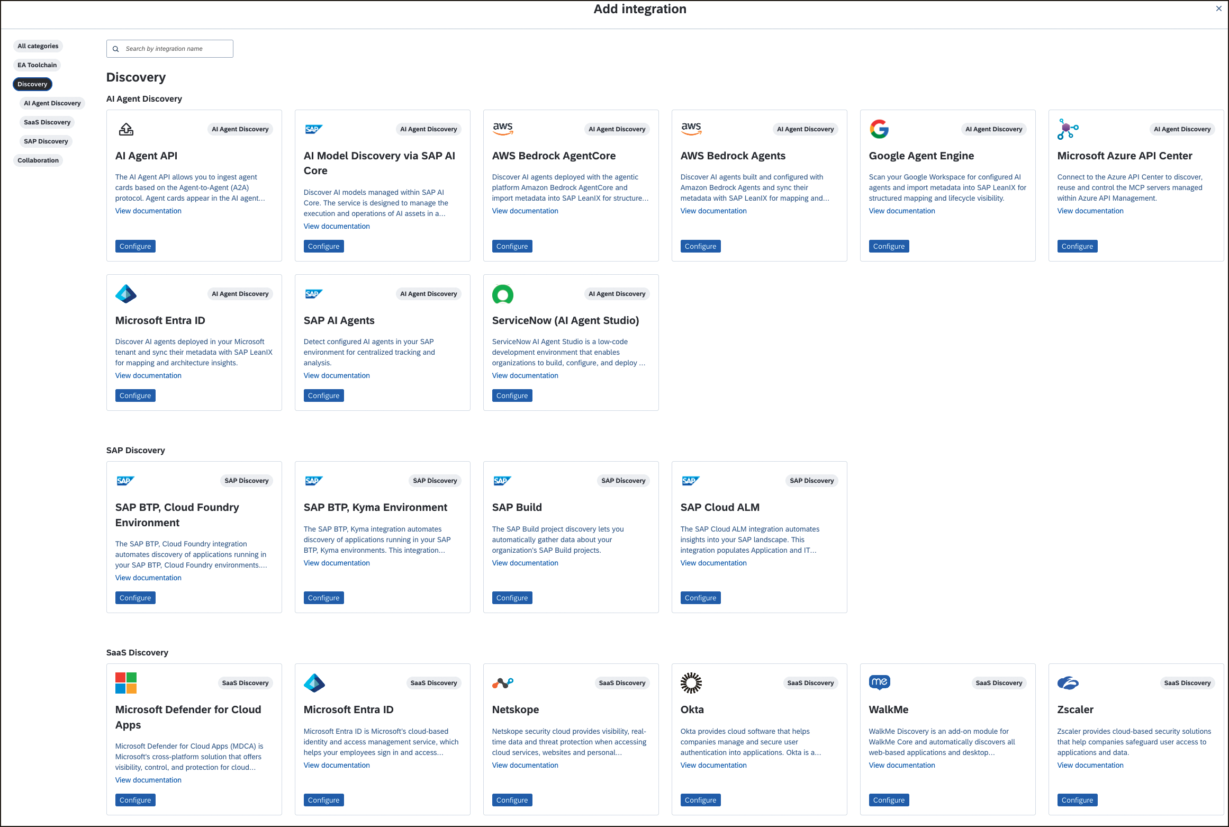The image size is (1229, 827).
Task: Click Microsoft four-color logo on Defender card
Action: 126,683
